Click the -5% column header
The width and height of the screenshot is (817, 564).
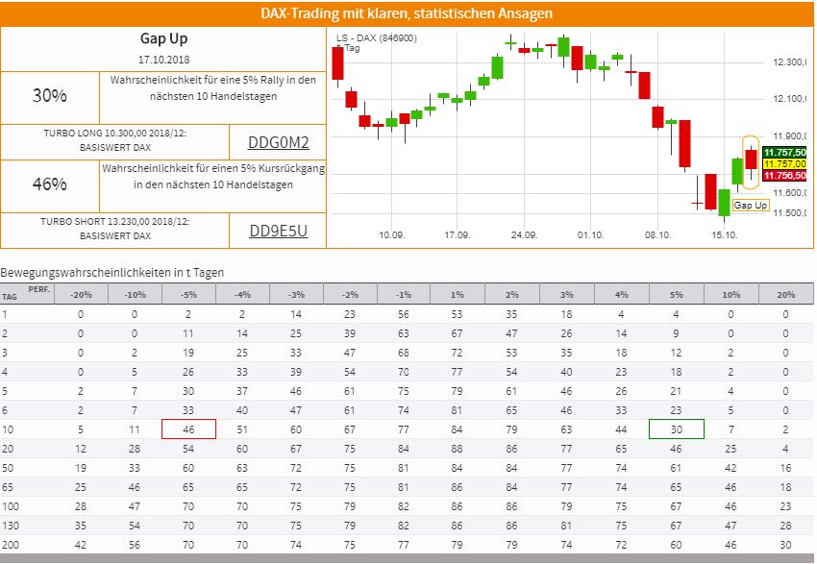188,294
